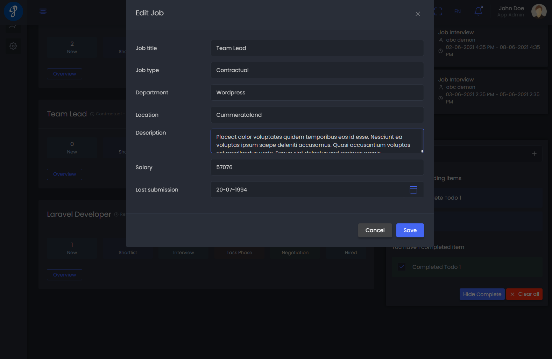
Task: Open the EN language selector
Action: [457, 12]
